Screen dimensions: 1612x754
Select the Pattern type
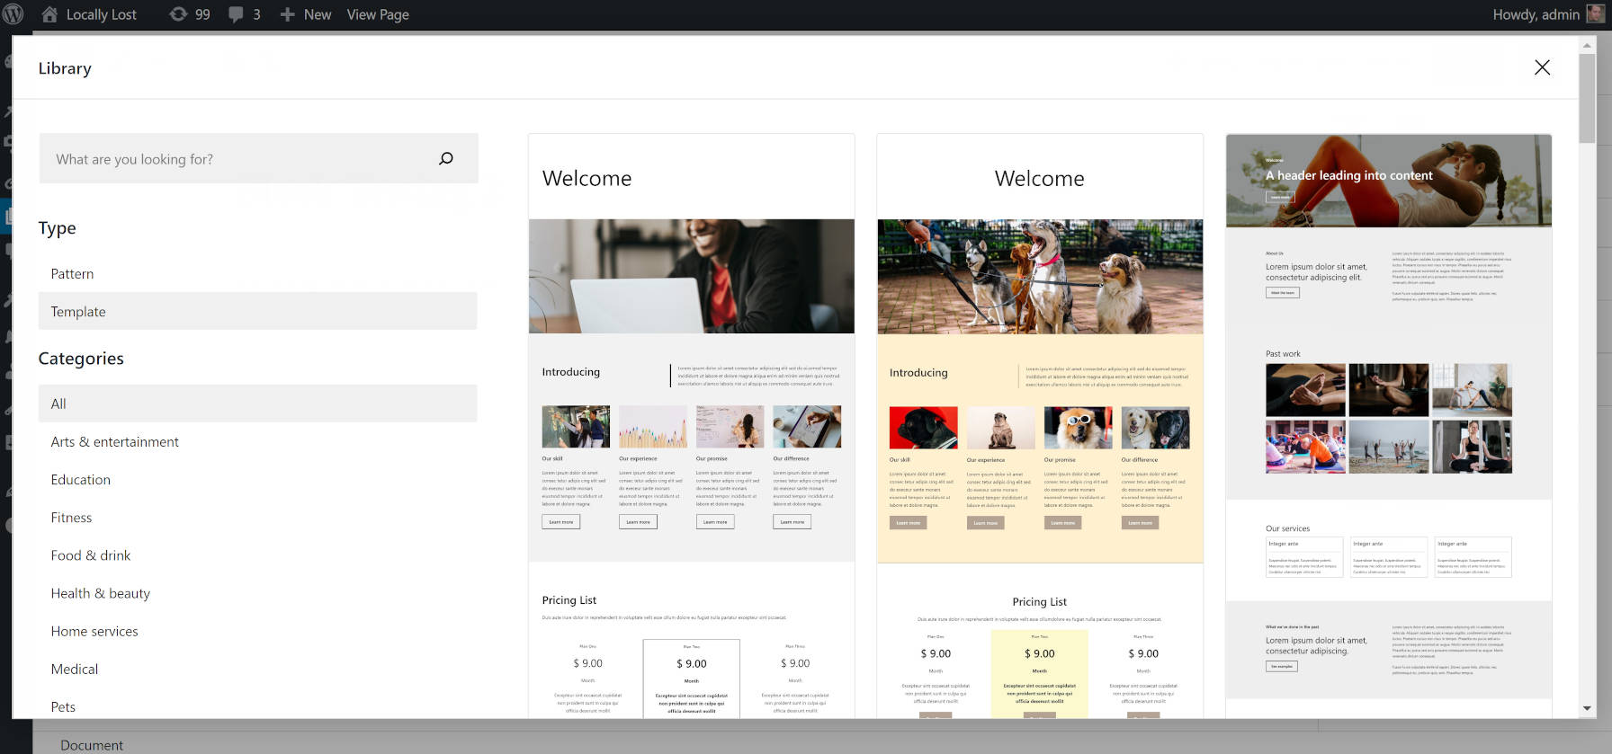[257, 274]
